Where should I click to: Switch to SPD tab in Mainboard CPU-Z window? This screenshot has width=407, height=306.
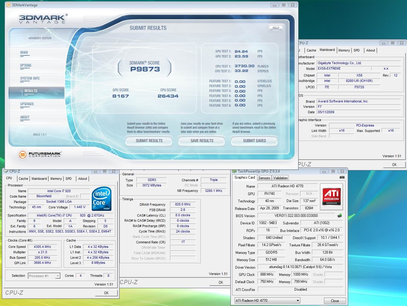[357, 50]
